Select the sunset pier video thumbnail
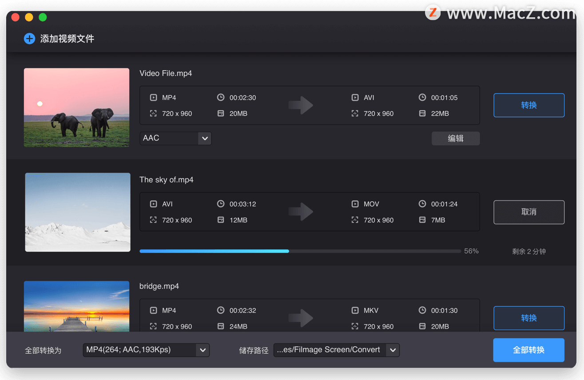 pos(76,306)
